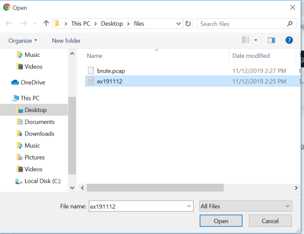This screenshot has height=234, width=304.
Task: Sort files by Name column
Action: point(94,56)
